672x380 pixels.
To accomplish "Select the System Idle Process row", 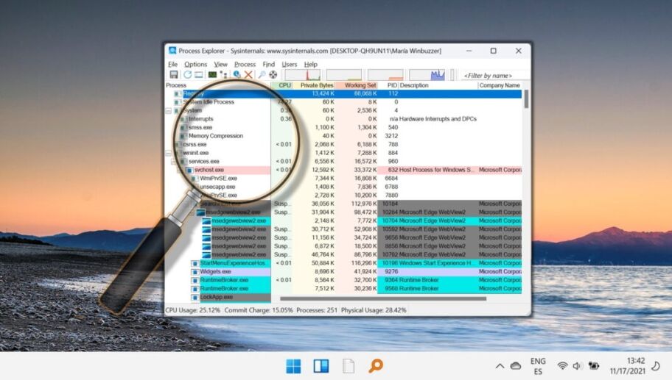I will [343, 102].
